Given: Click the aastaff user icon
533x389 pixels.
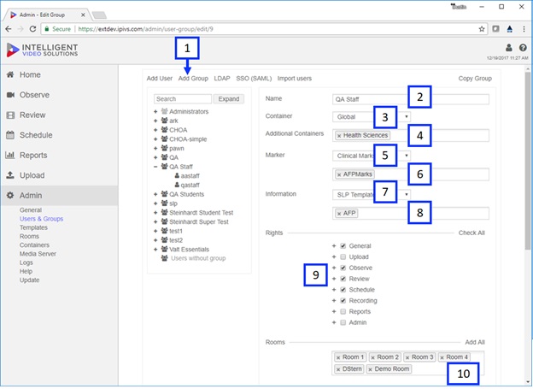Looking at the screenshot, I should coord(177,175).
